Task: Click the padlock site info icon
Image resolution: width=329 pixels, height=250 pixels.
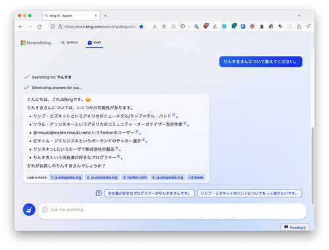Action: (x=60, y=26)
